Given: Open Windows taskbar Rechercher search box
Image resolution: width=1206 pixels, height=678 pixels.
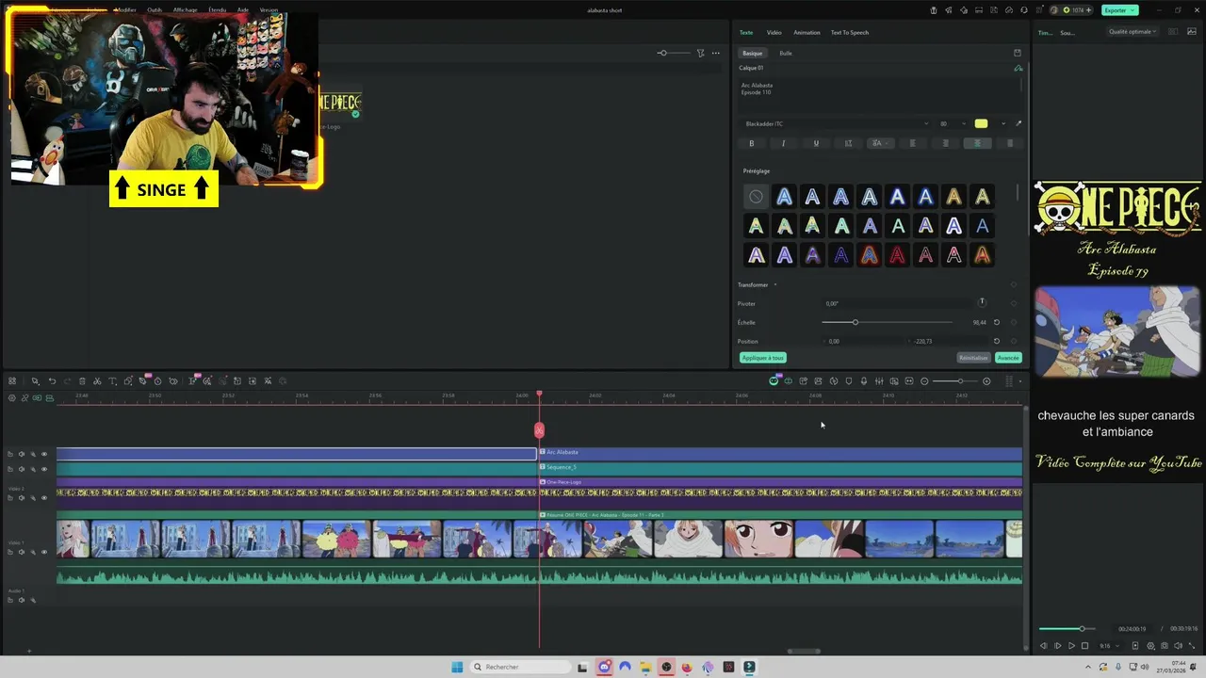Looking at the screenshot, I should [520, 667].
